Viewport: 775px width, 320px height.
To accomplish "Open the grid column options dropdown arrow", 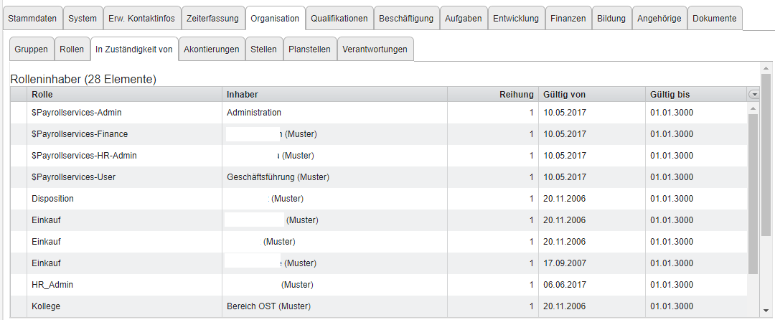I will pyautogui.click(x=753, y=94).
